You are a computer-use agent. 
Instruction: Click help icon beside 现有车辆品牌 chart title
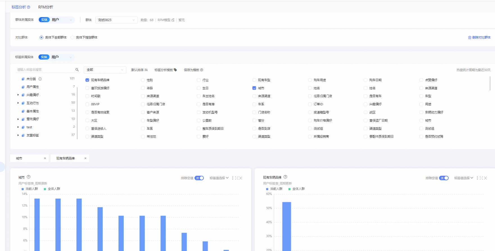pos(285,177)
